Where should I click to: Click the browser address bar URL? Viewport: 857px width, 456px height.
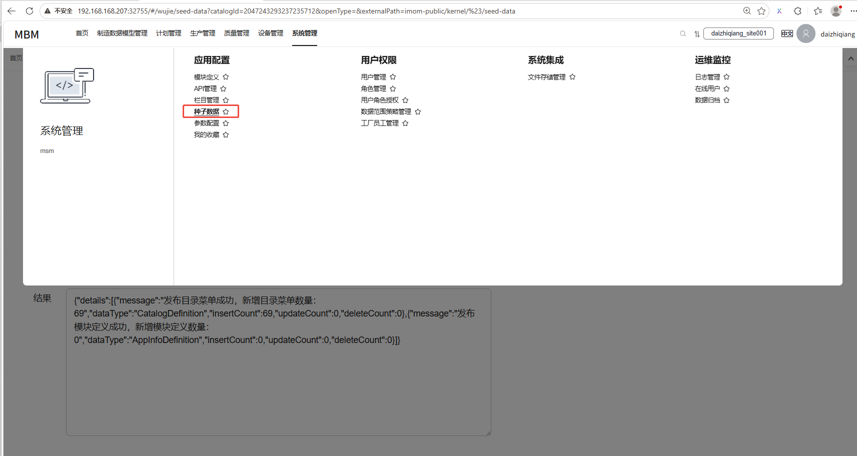pos(296,11)
